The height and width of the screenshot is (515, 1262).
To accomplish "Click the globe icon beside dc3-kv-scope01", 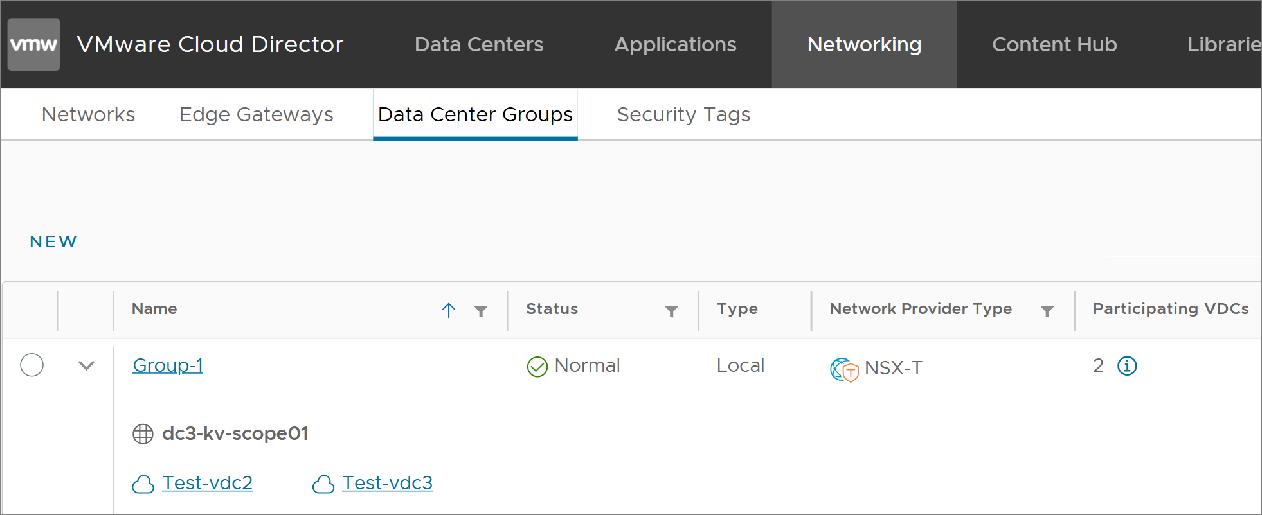I will pyautogui.click(x=143, y=434).
